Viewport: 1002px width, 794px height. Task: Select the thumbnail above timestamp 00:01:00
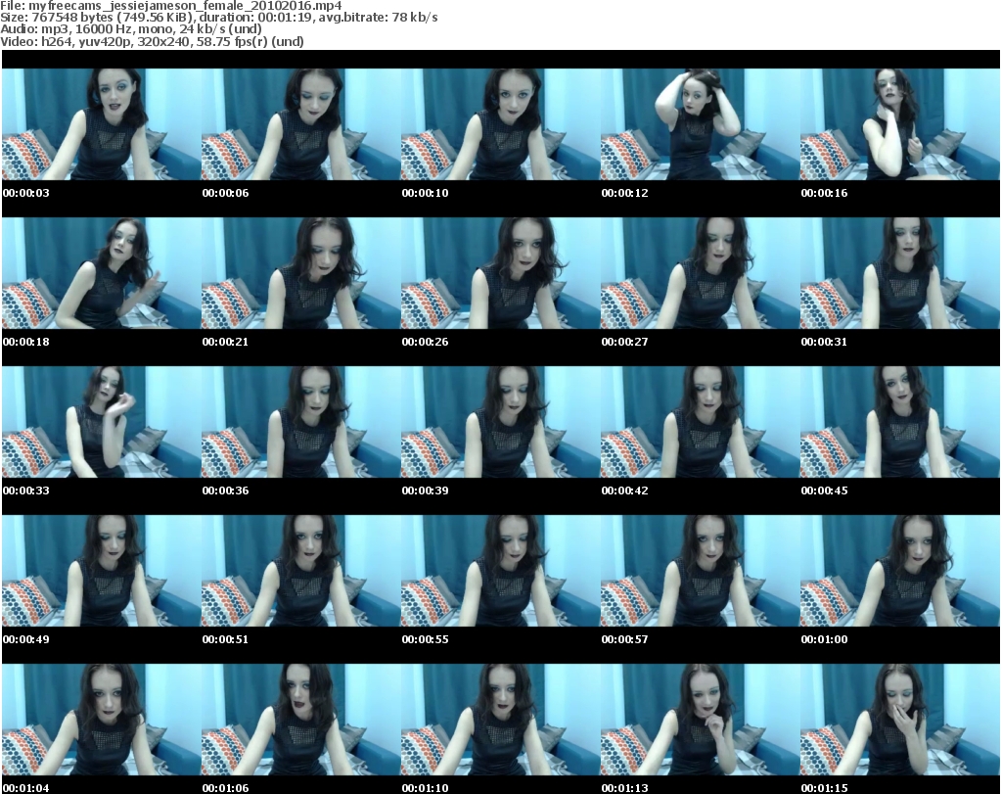tap(900, 571)
